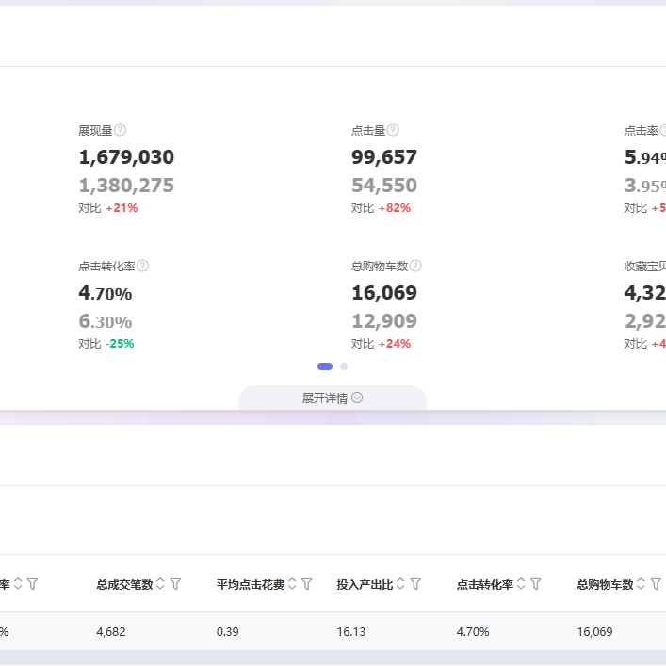Select the first metrics page indicator
The width and height of the screenshot is (666, 666).
tap(325, 366)
